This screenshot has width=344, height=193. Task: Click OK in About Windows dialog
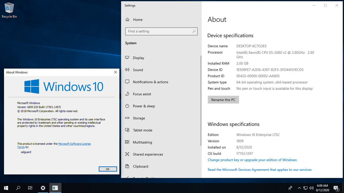click(108, 169)
